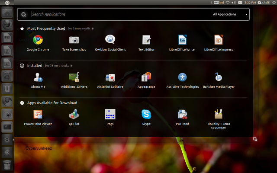The height and width of the screenshot is (173, 277).
Task: Open the All Applications filter dropdown
Action: click(230, 14)
